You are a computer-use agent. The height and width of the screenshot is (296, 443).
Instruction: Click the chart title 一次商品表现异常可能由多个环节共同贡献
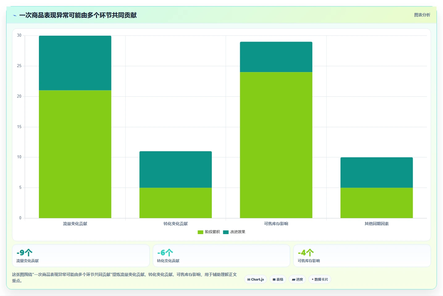coord(78,15)
